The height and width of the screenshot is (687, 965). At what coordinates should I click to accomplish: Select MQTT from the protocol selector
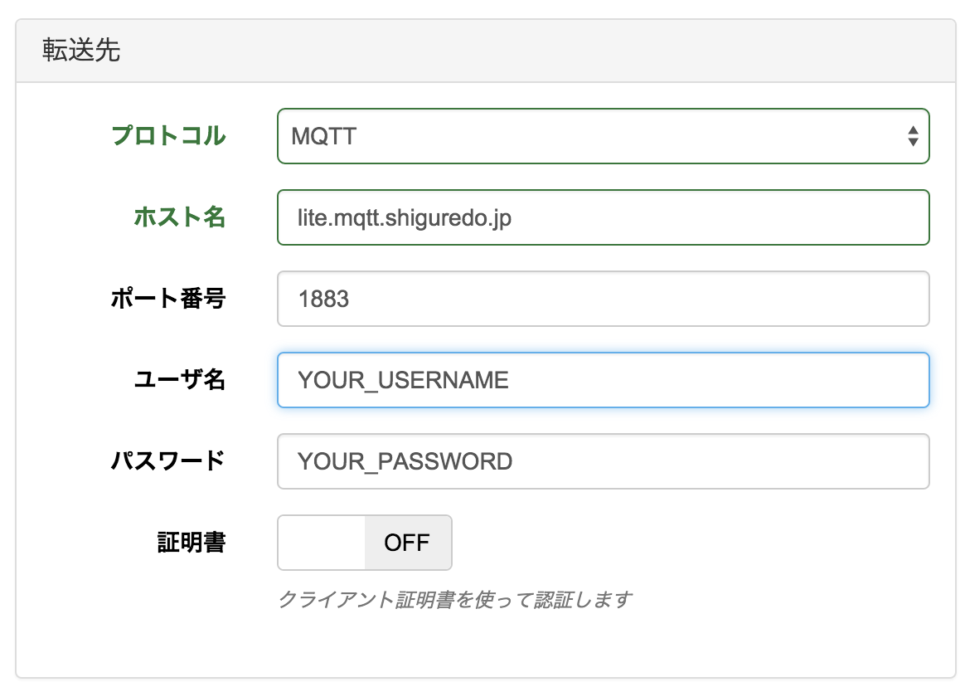click(x=603, y=136)
